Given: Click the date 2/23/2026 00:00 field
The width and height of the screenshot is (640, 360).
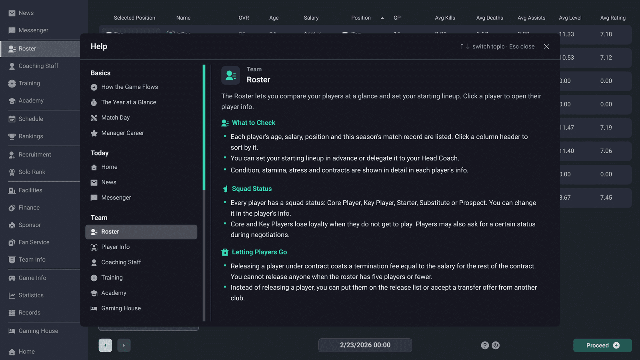Looking at the screenshot, I should pyautogui.click(x=365, y=345).
